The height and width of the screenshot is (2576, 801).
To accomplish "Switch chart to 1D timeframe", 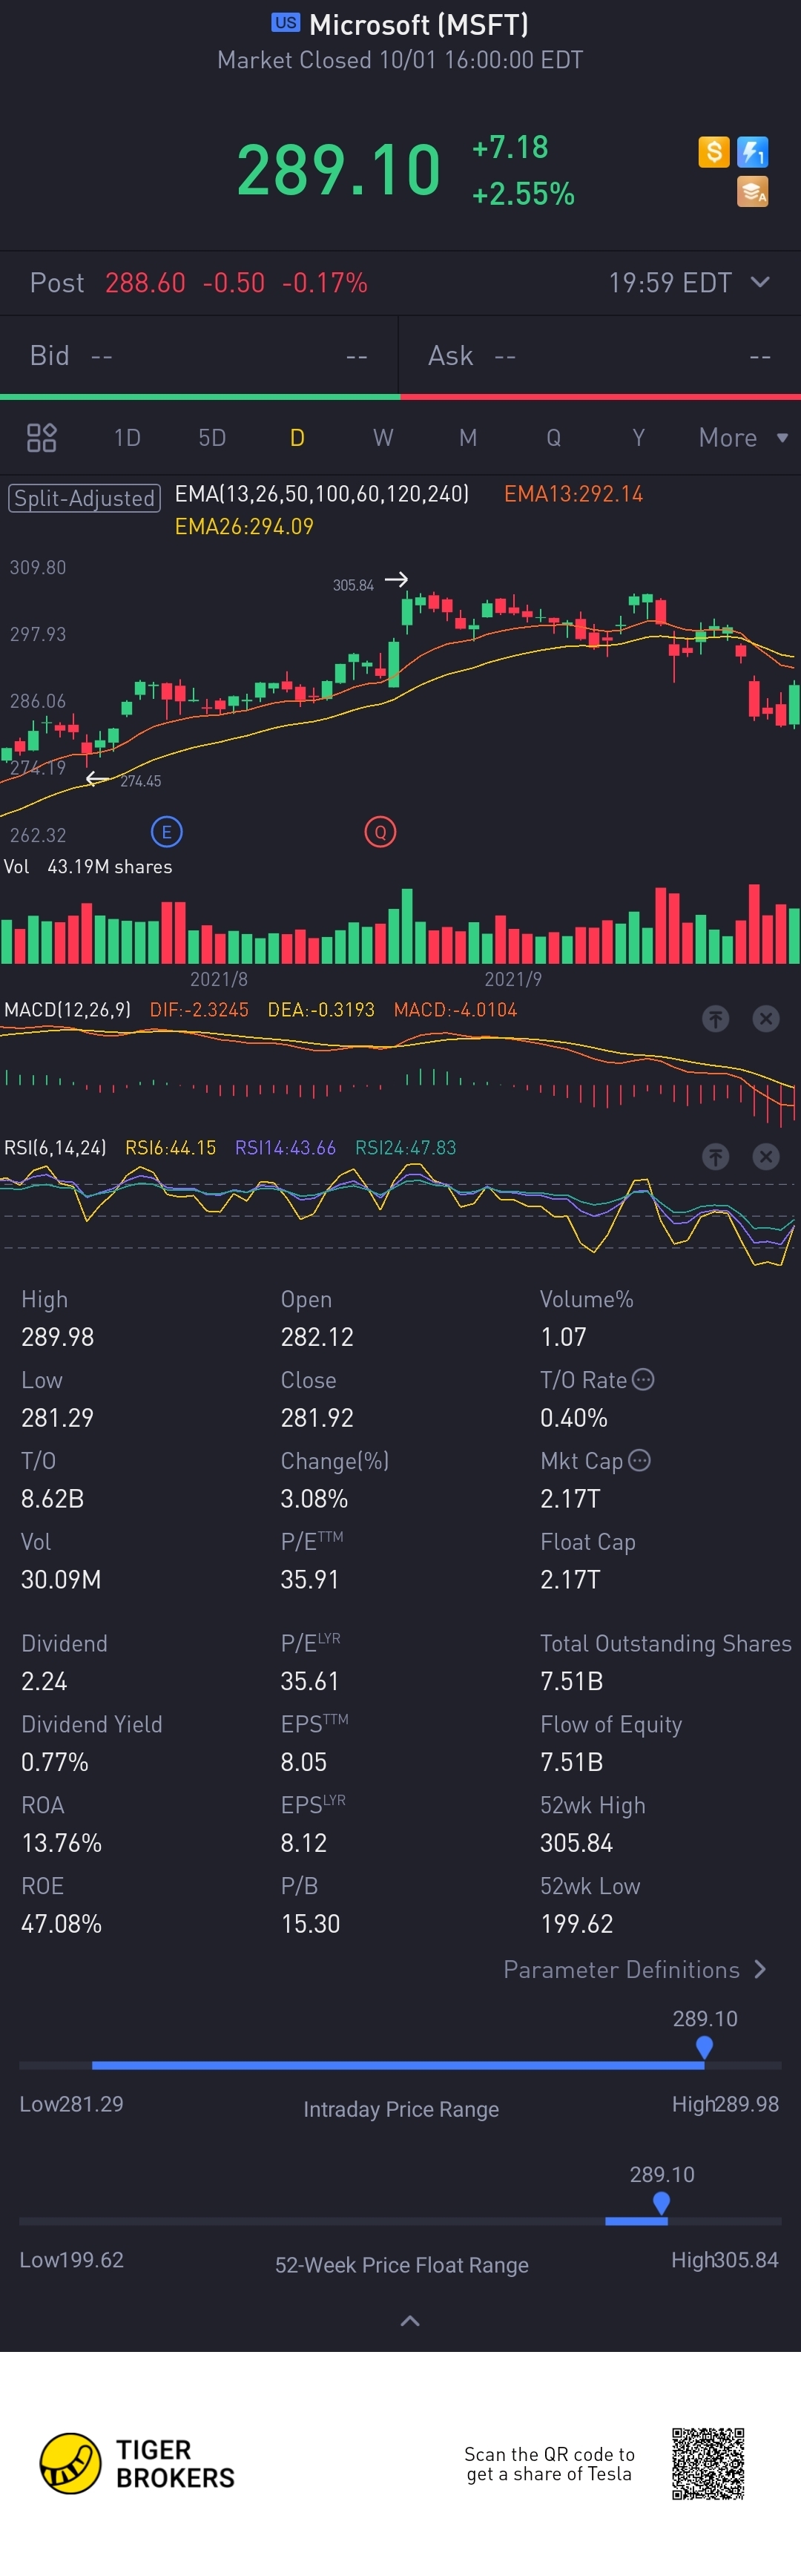I will [127, 437].
